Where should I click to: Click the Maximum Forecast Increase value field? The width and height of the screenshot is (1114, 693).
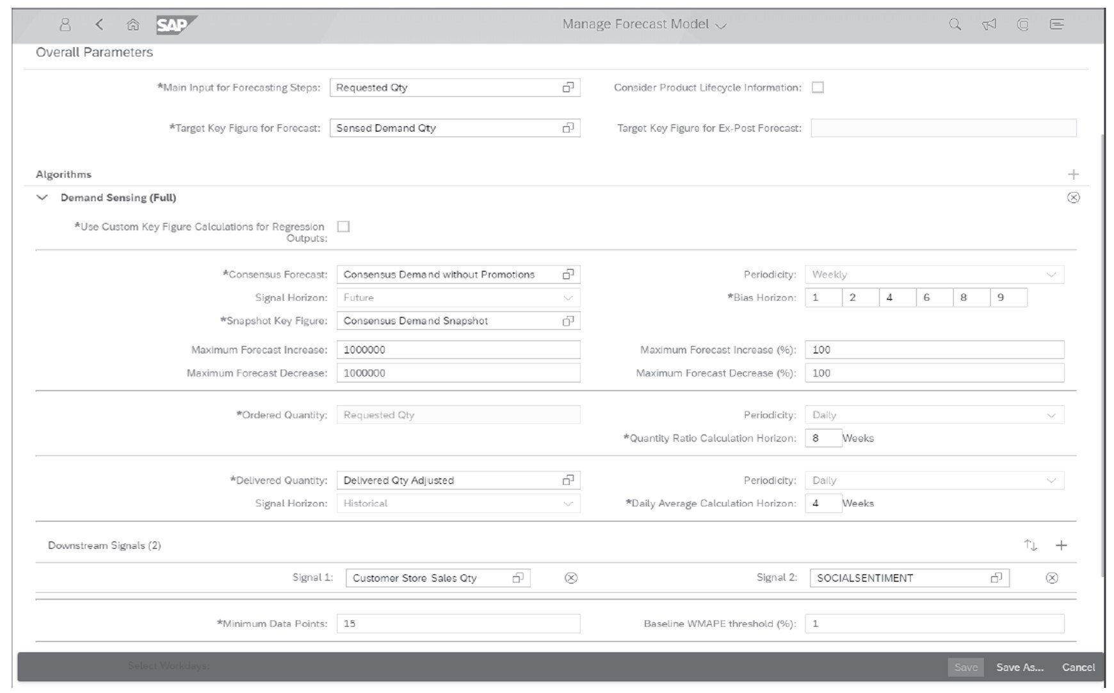pos(458,349)
